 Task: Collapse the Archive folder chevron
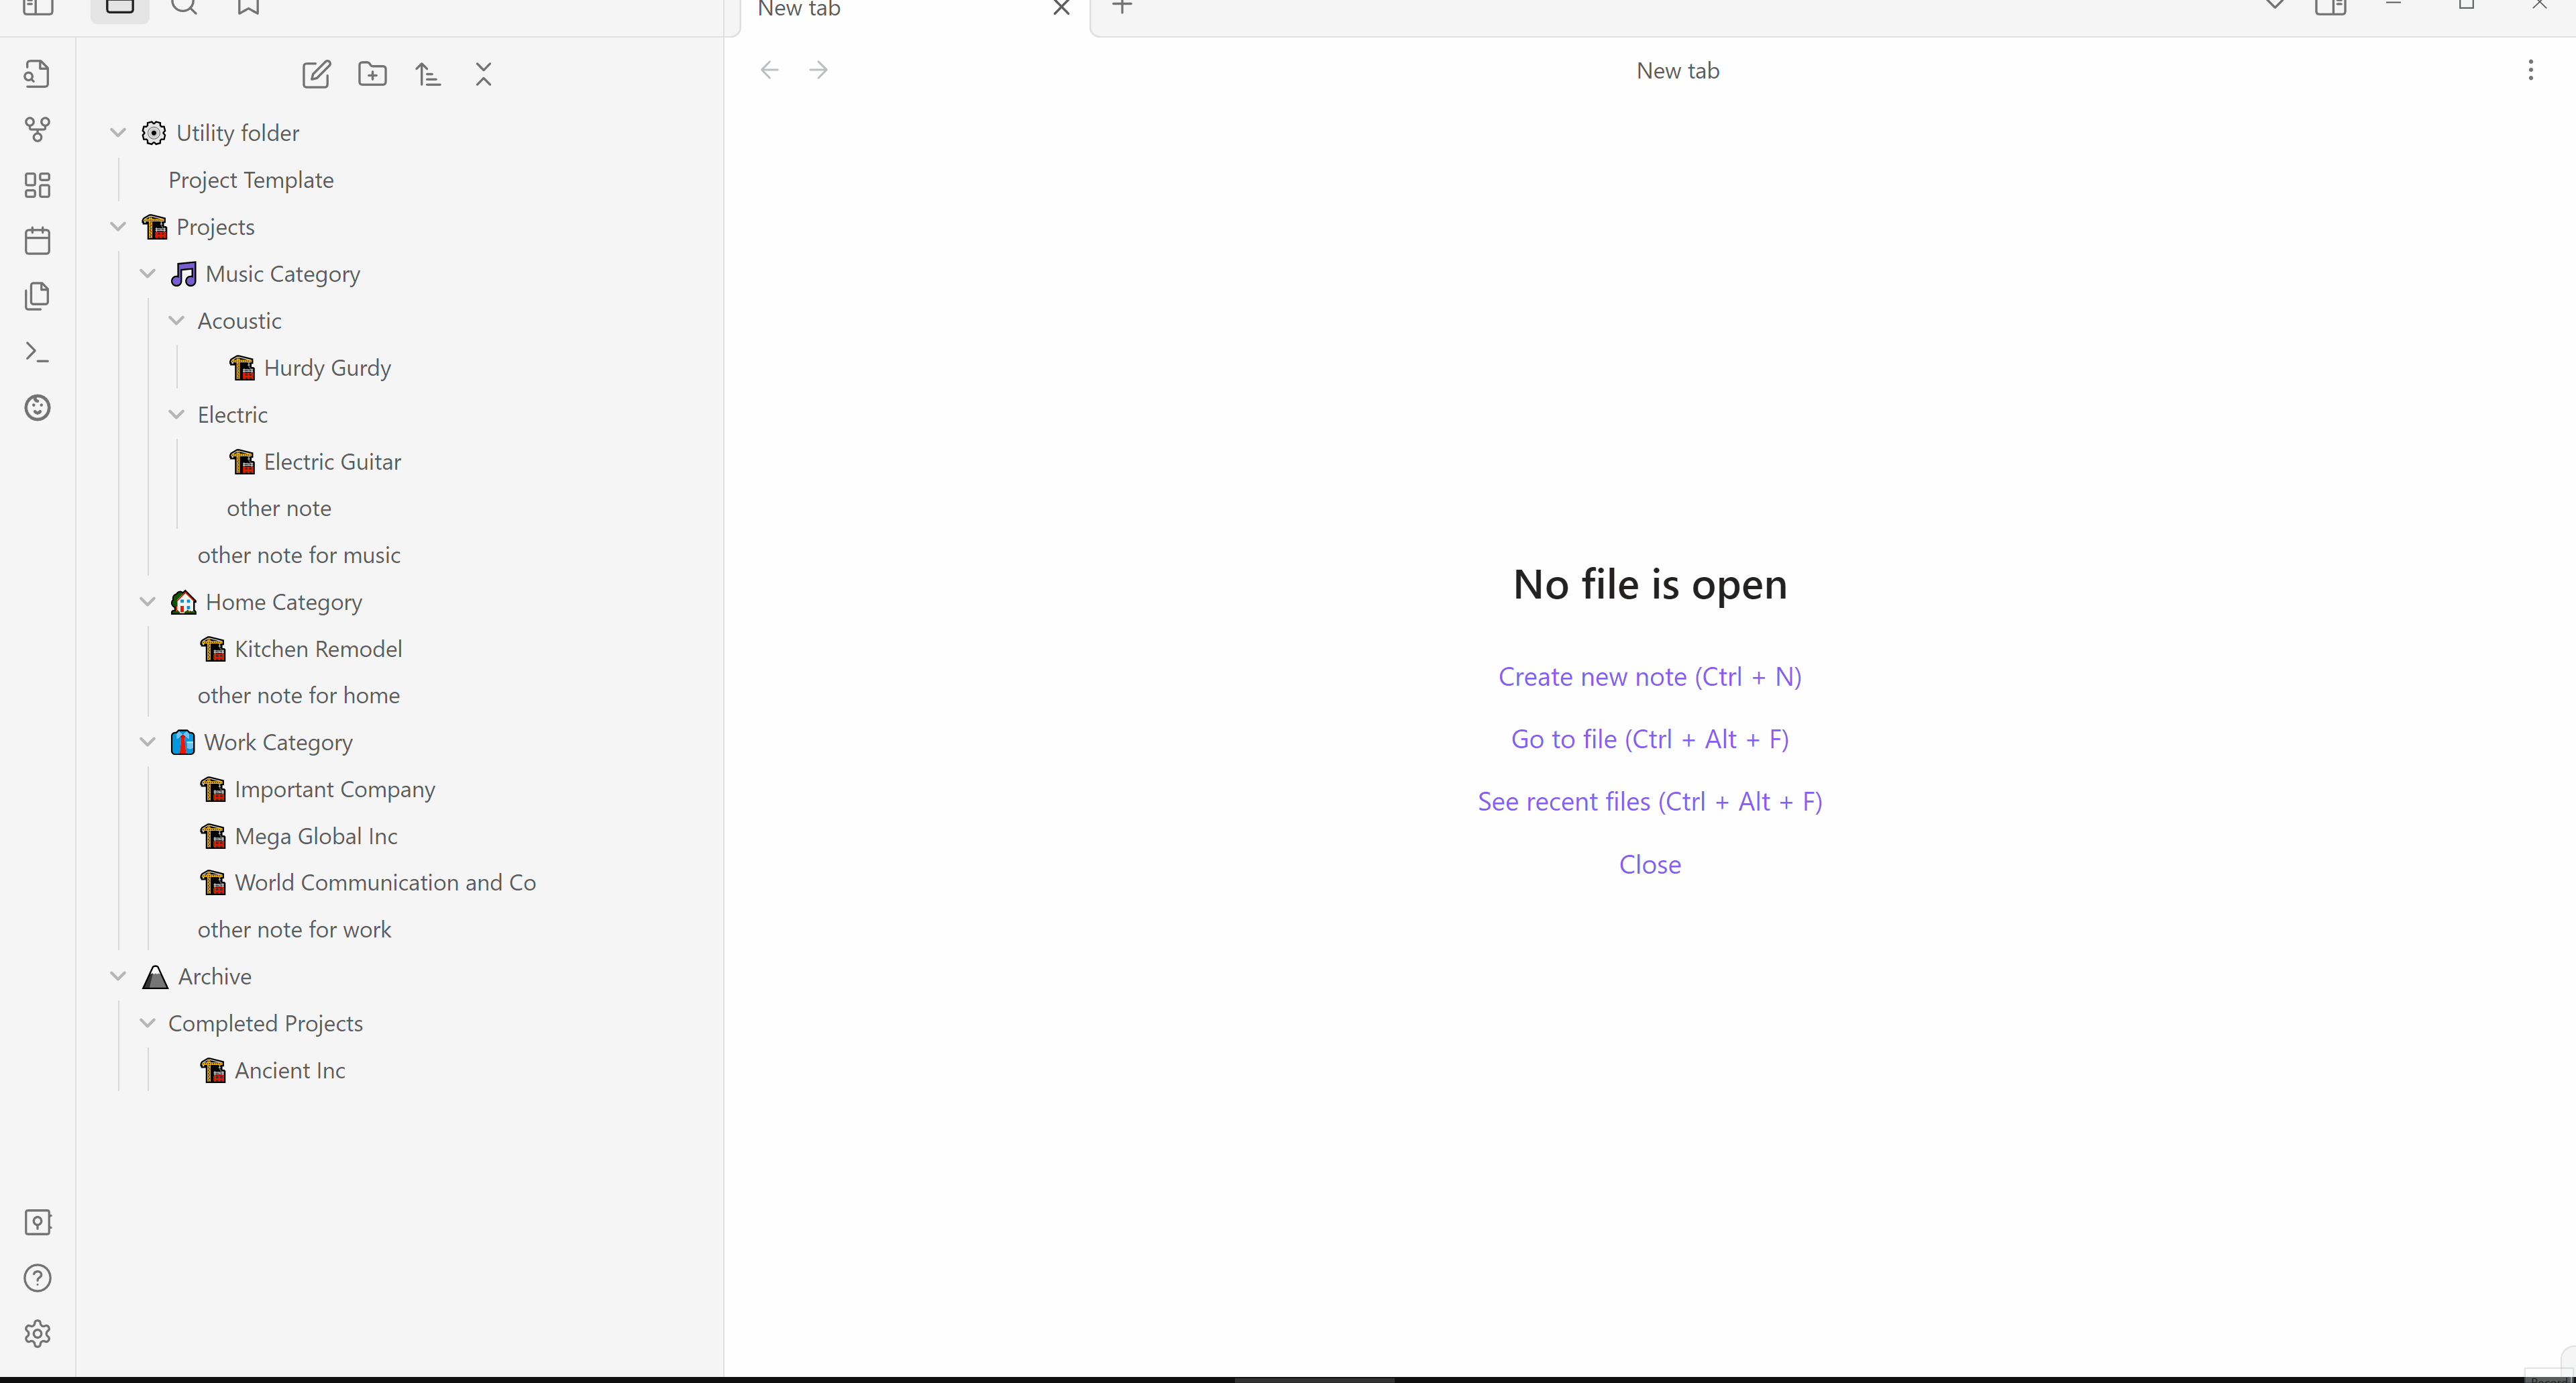[x=118, y=976]
